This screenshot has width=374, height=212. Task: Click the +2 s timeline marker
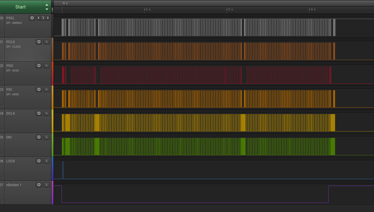tap(229, 9)
